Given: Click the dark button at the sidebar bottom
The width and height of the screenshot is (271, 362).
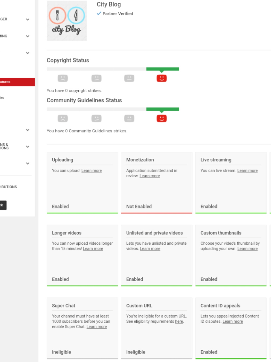Looking at the screenshot, I should coord(3,205).
